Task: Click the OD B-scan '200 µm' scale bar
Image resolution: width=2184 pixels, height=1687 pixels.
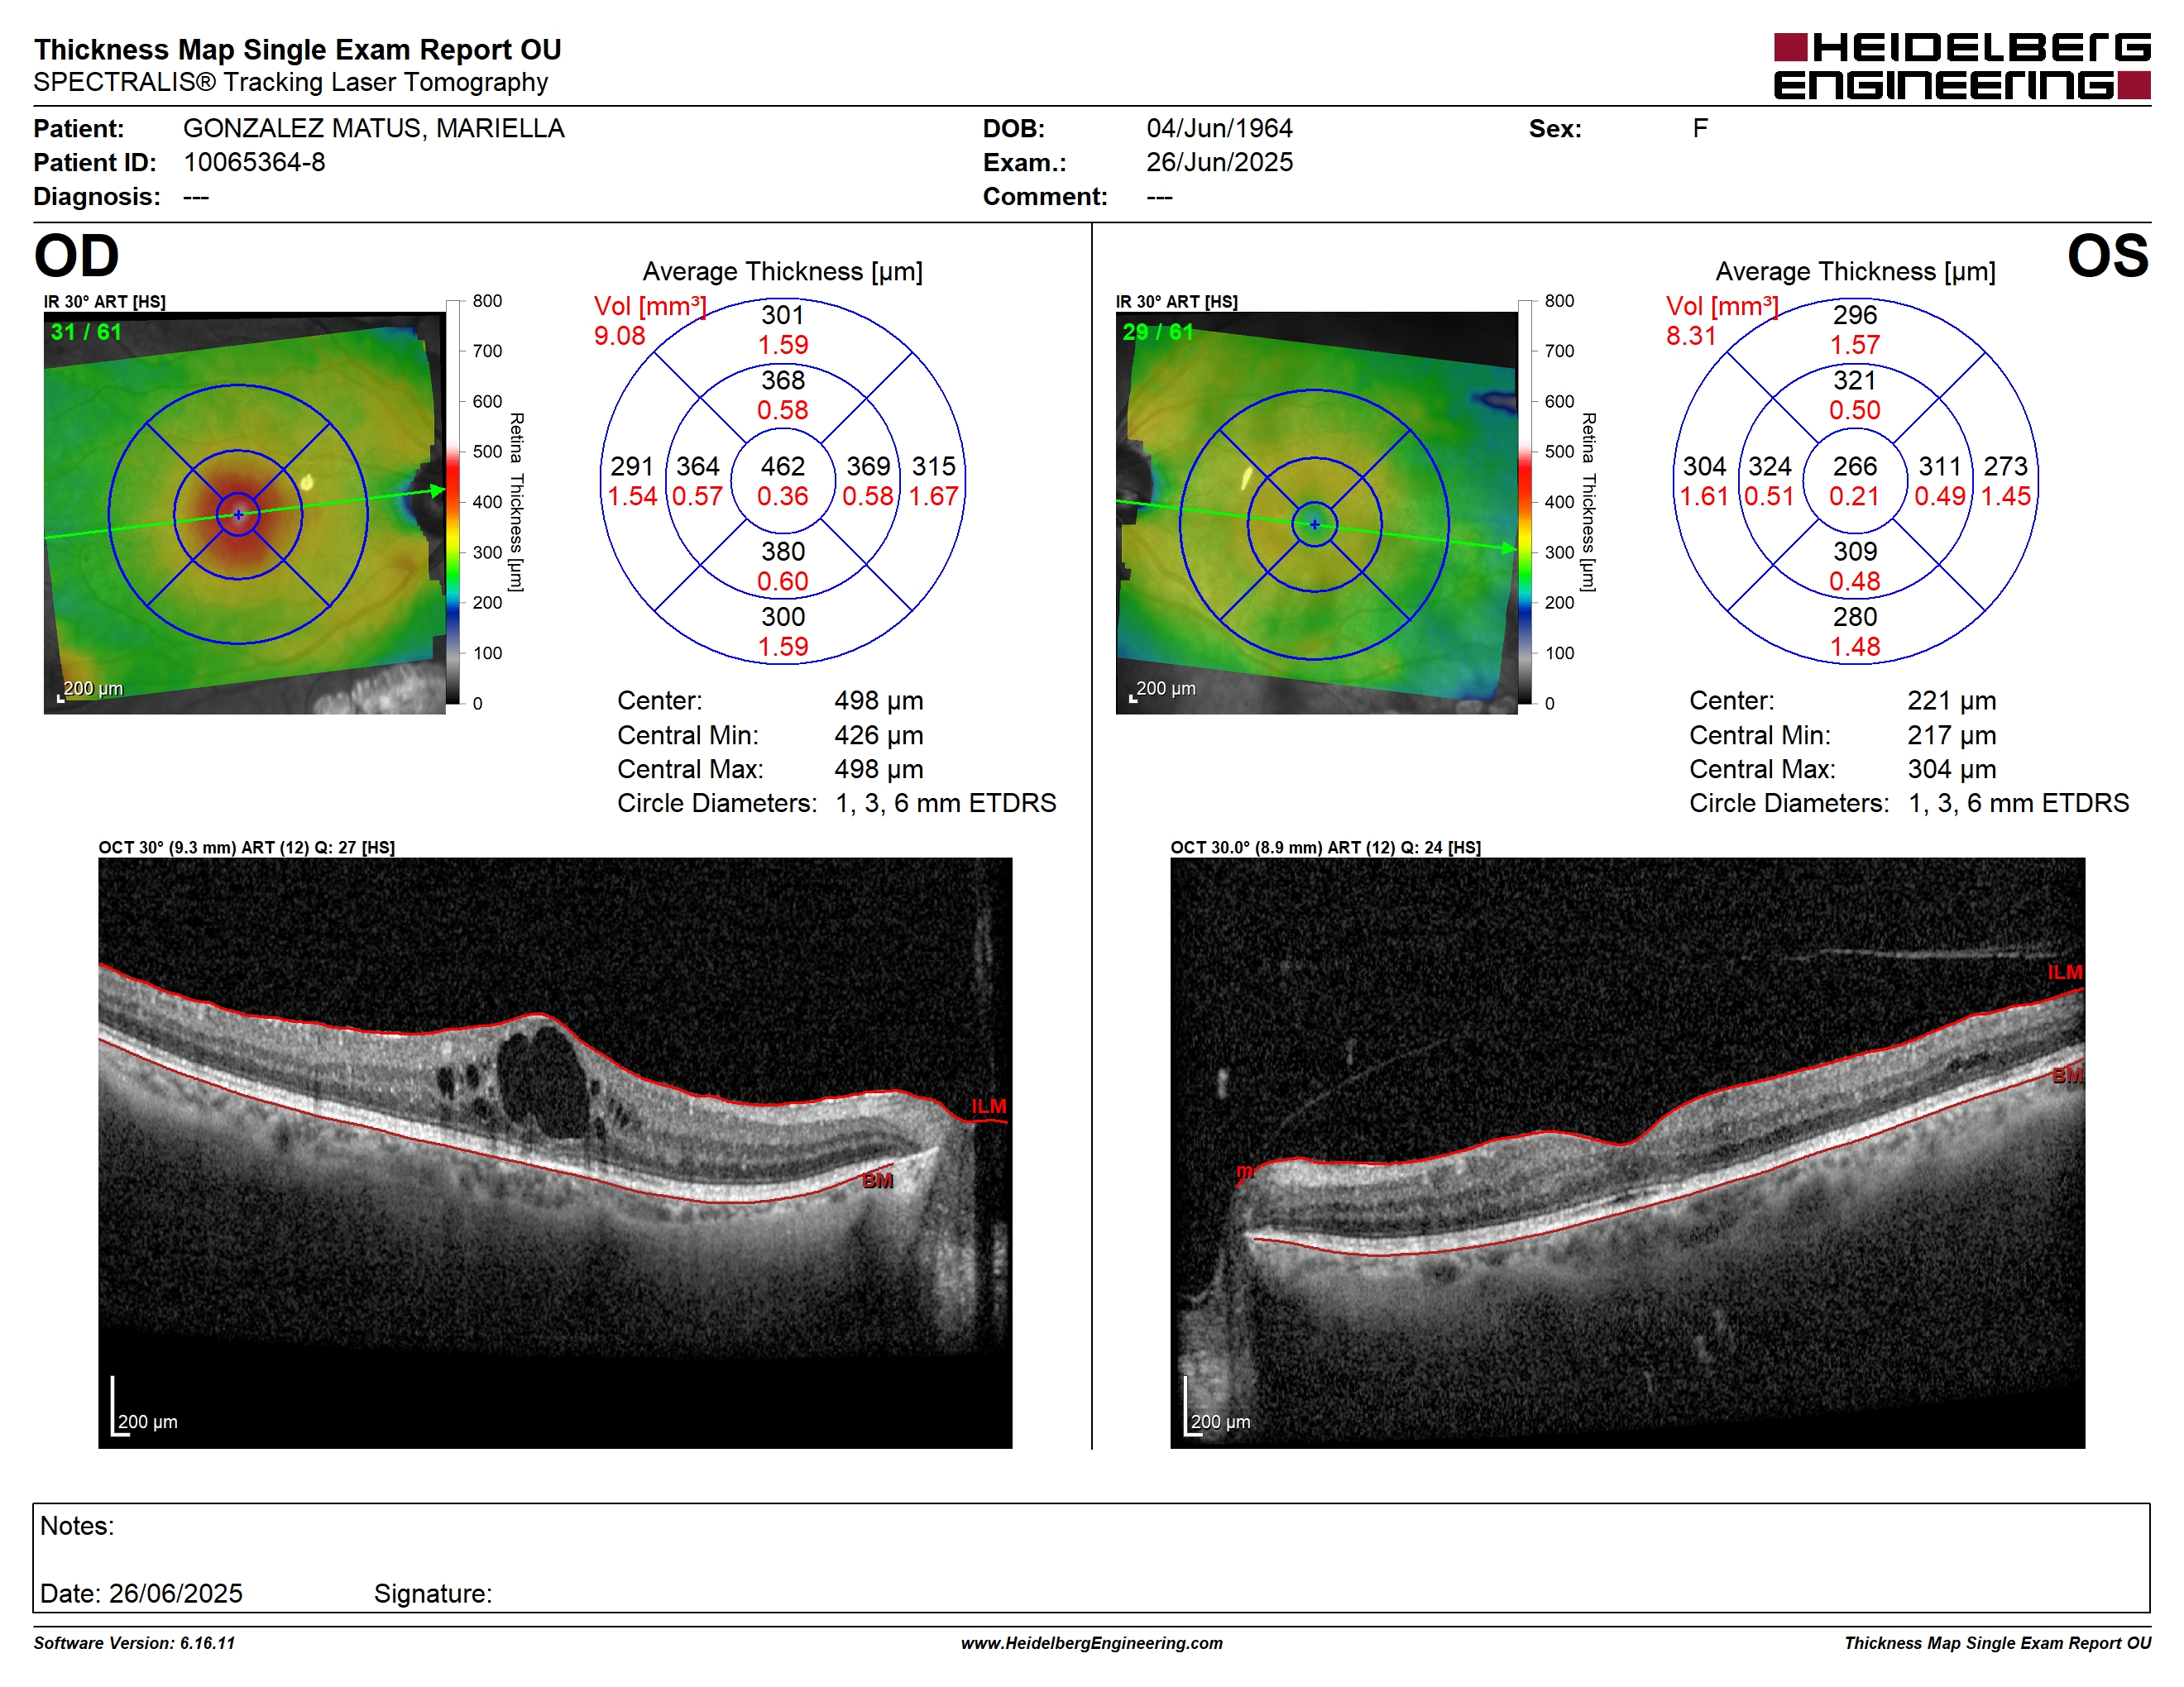Action: (144, 1407)
